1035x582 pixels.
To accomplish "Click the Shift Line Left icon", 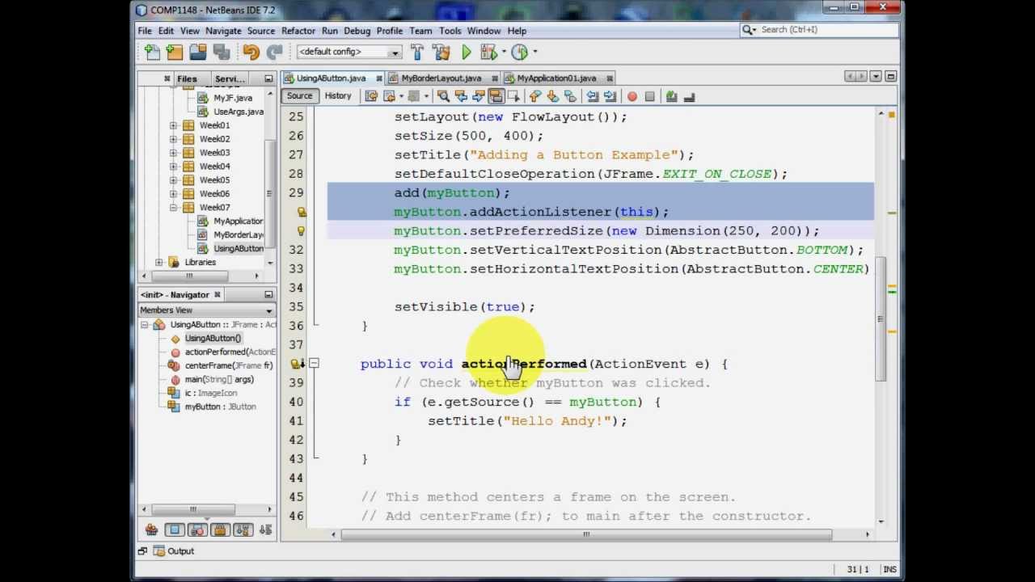I will tap(592, 97).
